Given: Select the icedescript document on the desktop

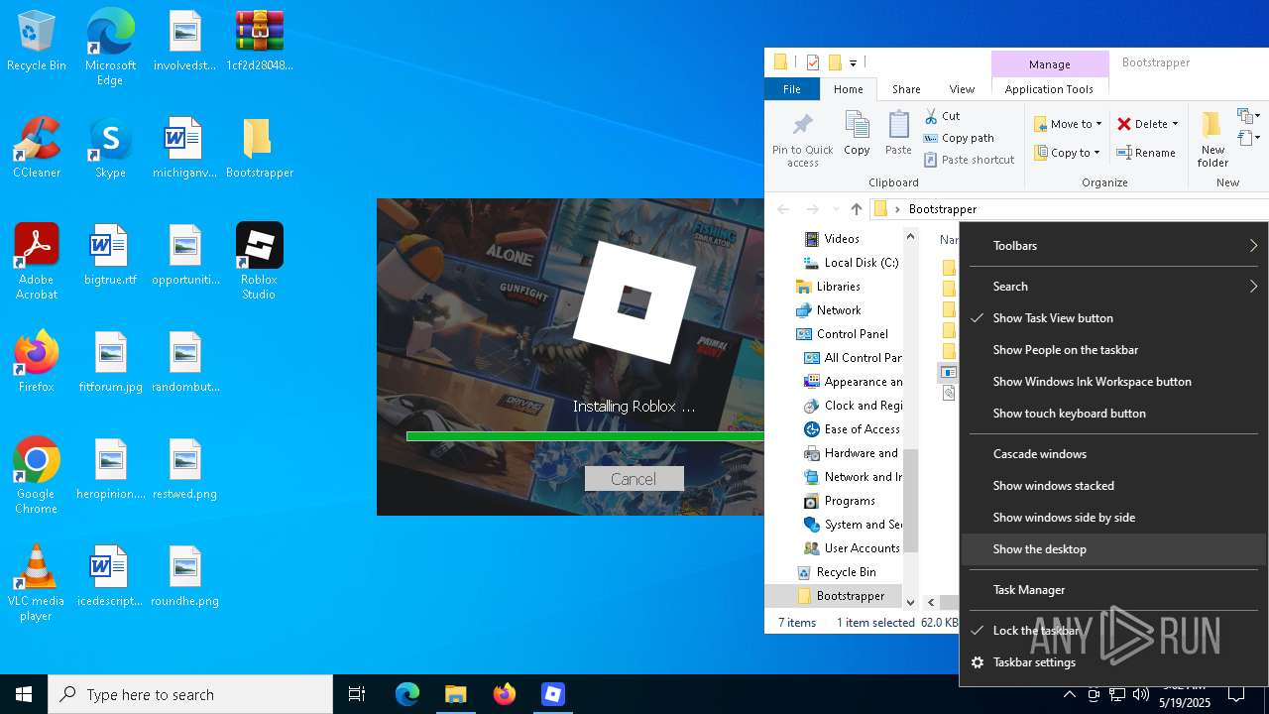Looking at the screenshot, I should (110, 576).
